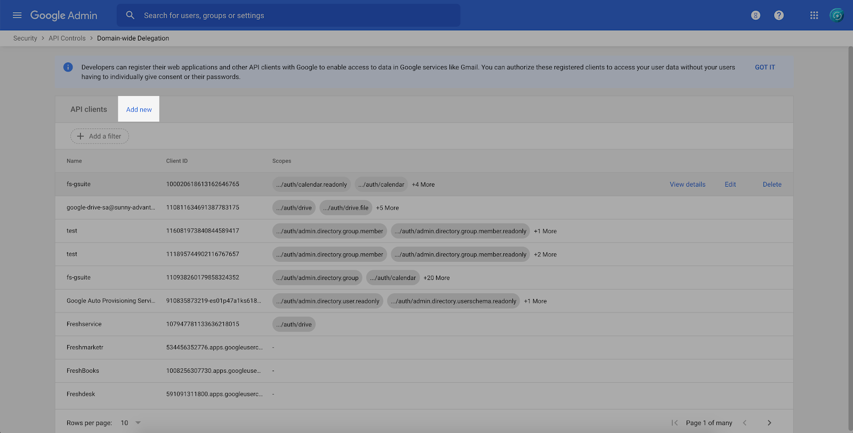Click .../auth/admin.directory.user.readonly scope chip

click(x=328, y=301)
